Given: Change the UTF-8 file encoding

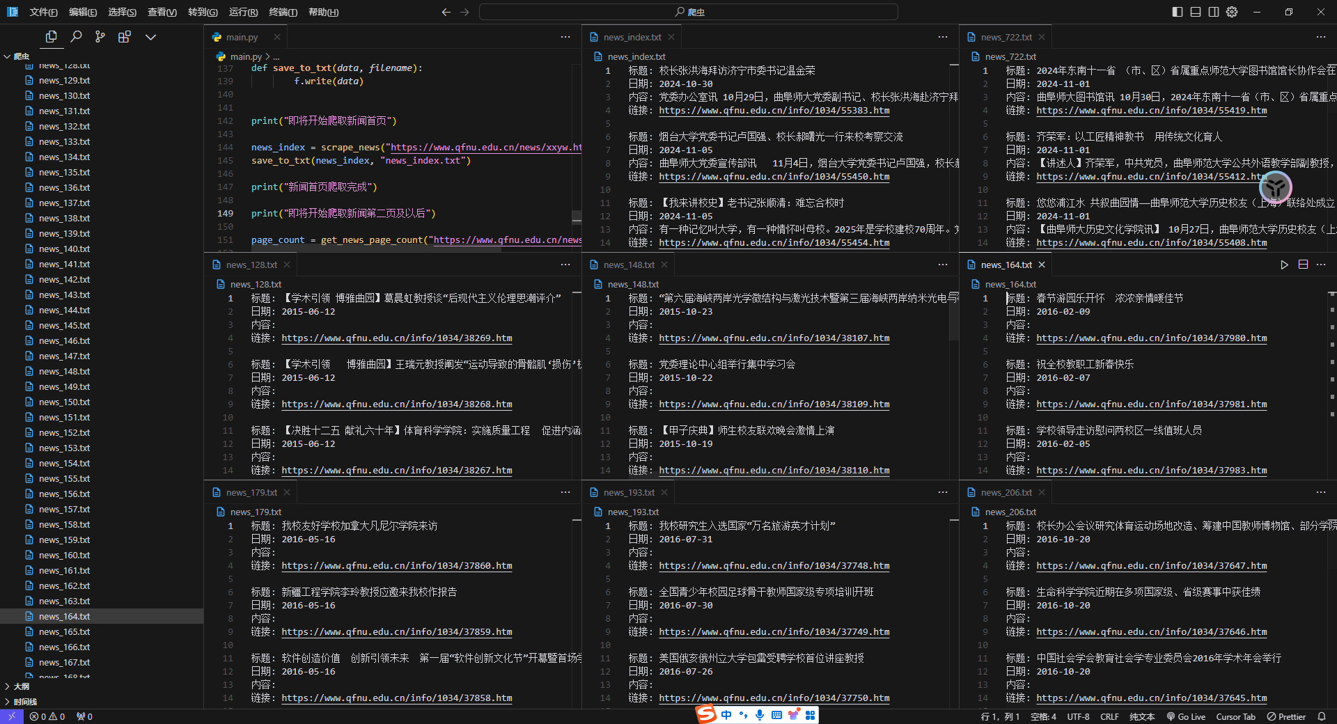Looking at the screenshot, I should (1078, 716).
